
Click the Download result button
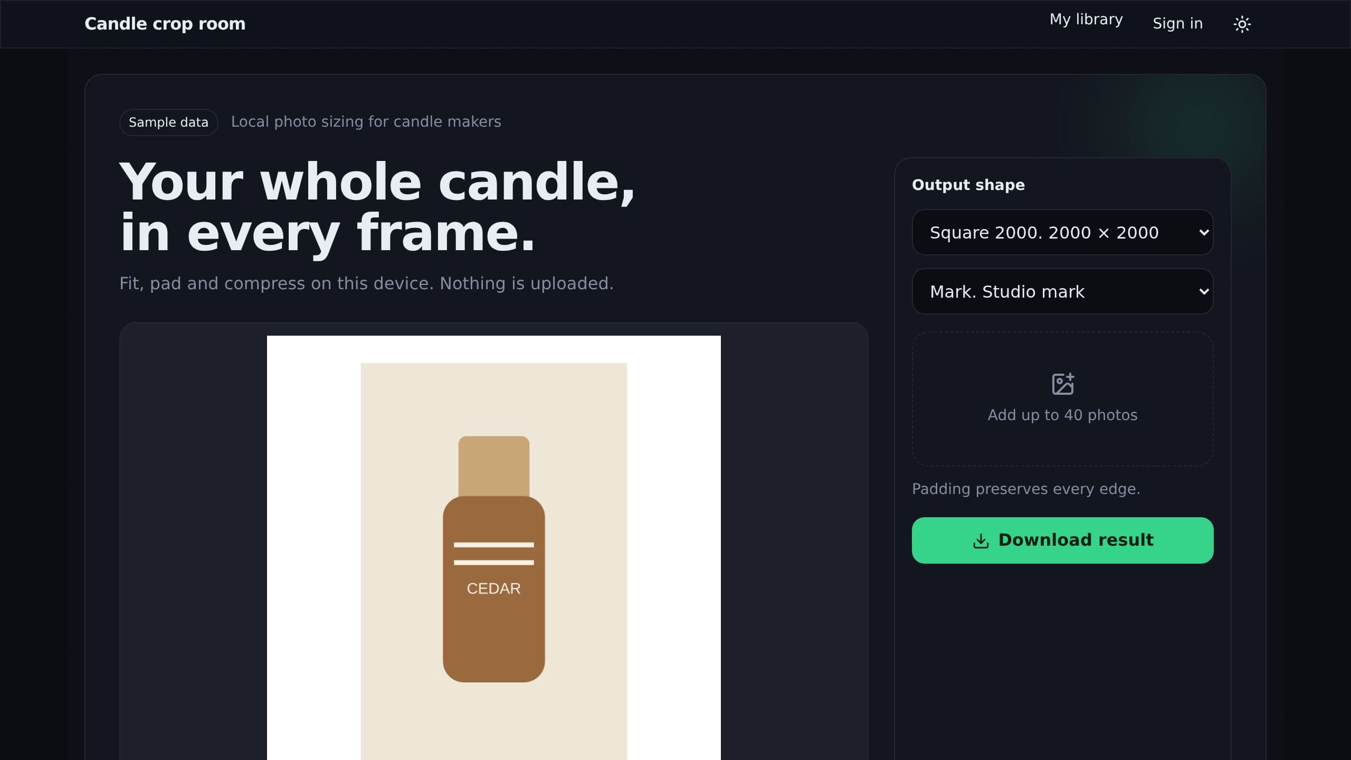point(1062,540)
